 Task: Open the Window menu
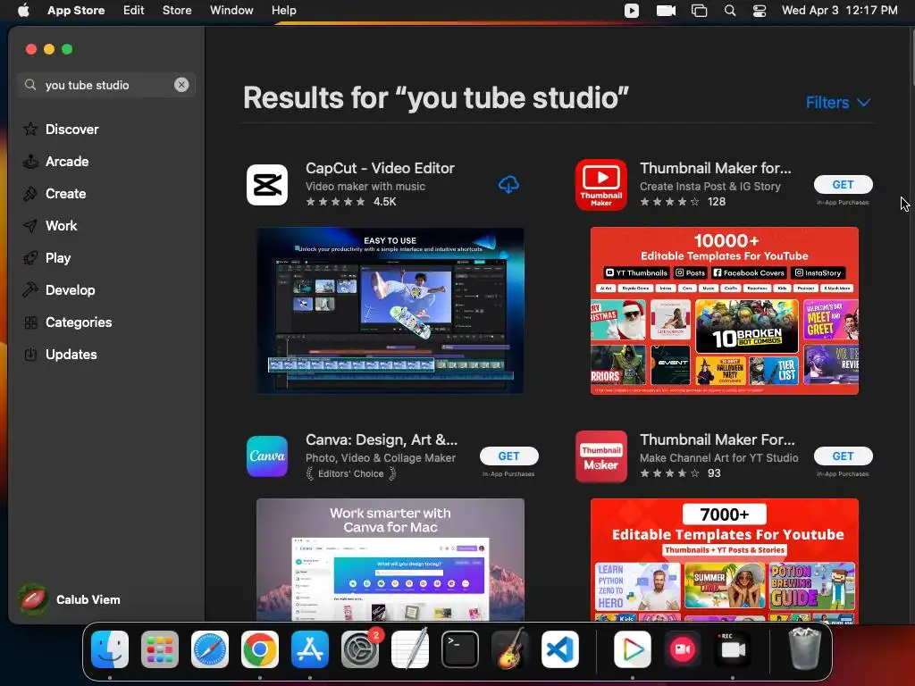click(x=231, y=10)
